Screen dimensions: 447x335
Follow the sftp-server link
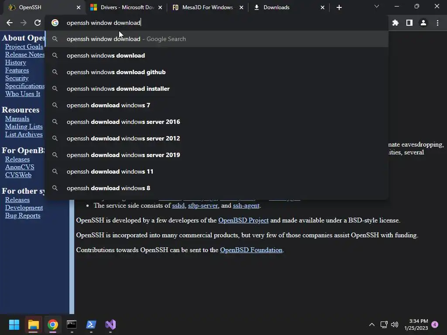[x=203, y=205]
